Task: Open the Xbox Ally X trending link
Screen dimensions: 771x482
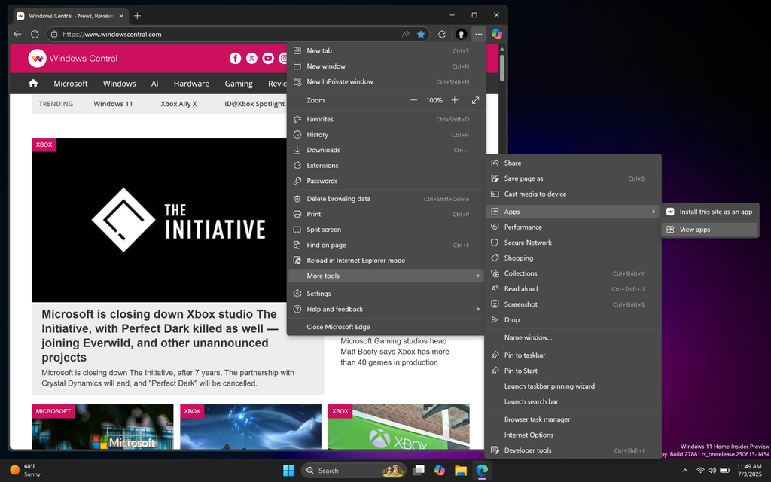Action: (x=178, y=103)
